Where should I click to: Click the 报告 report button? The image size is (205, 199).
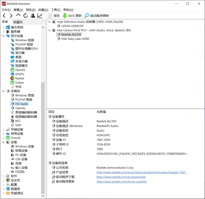point(54,16)
